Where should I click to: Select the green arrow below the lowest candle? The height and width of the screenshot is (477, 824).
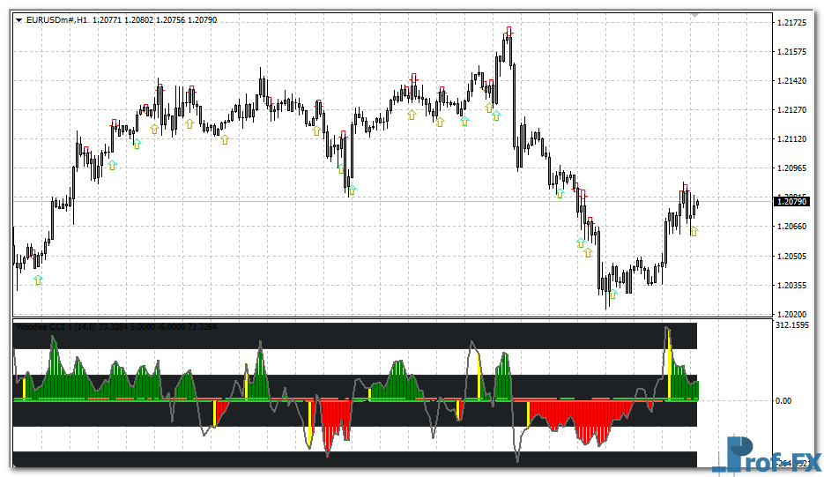pos(612,294)
